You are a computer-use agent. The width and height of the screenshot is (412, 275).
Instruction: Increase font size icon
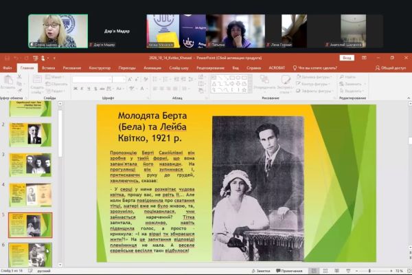130,79
